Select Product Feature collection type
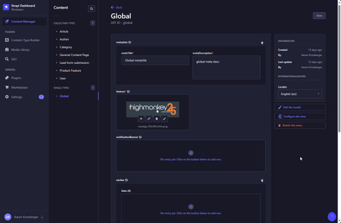This screenshot has width=341, height=223. 70,71
